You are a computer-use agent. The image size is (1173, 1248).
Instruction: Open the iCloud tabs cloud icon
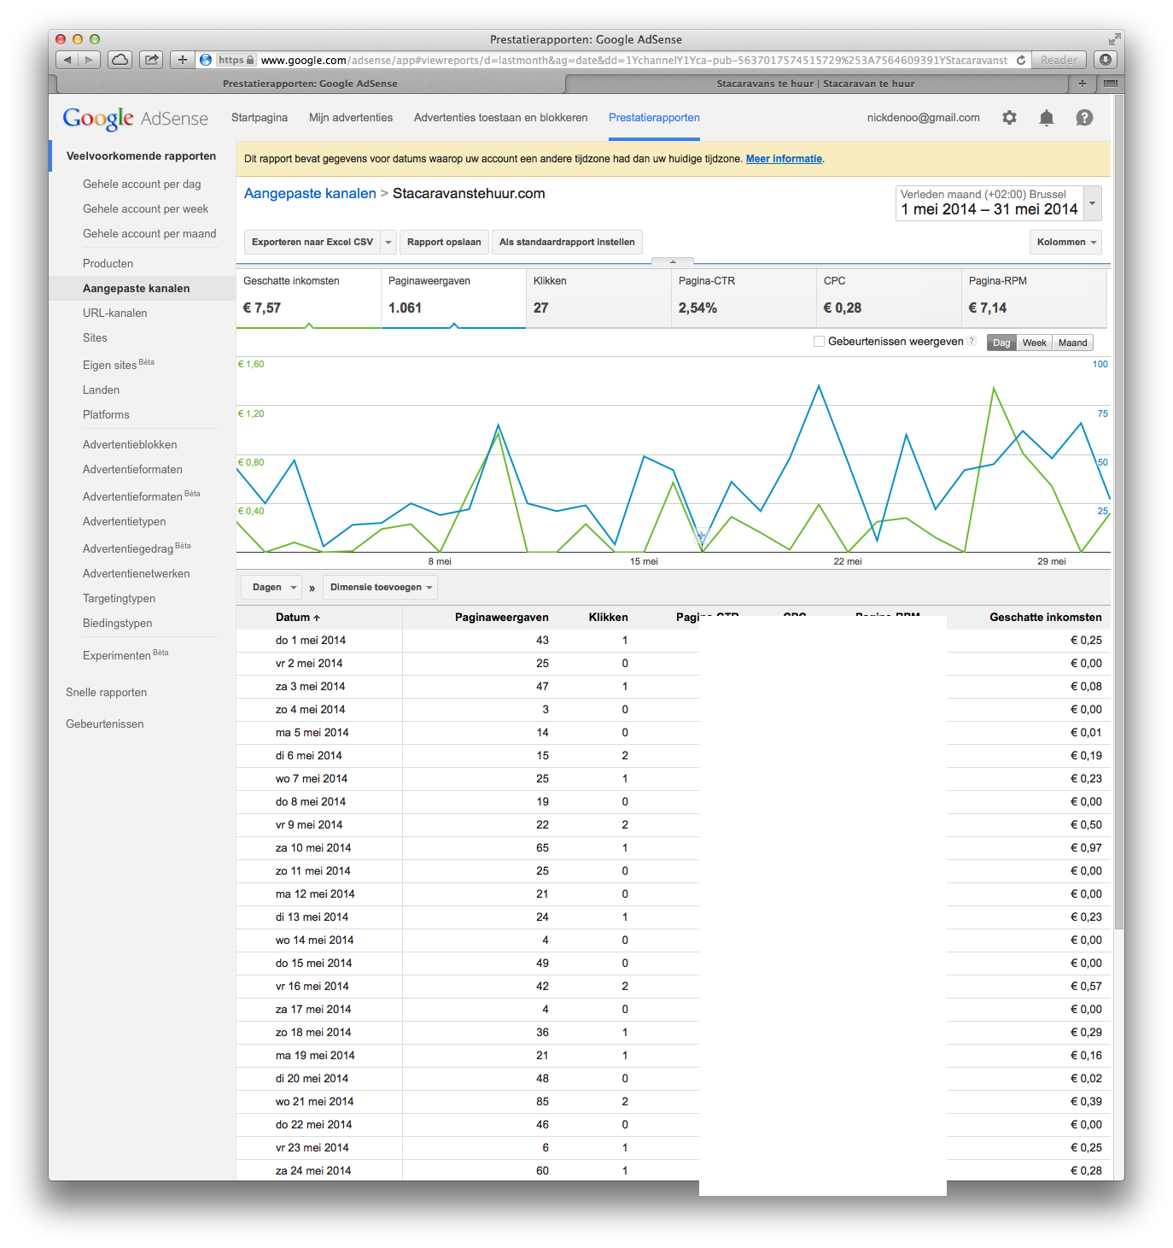pyautogui.click(x=120, y=60)
